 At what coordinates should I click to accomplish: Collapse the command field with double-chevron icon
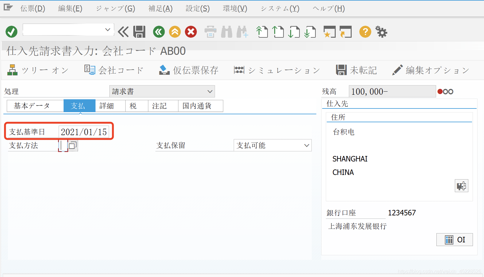coord(123,32)
